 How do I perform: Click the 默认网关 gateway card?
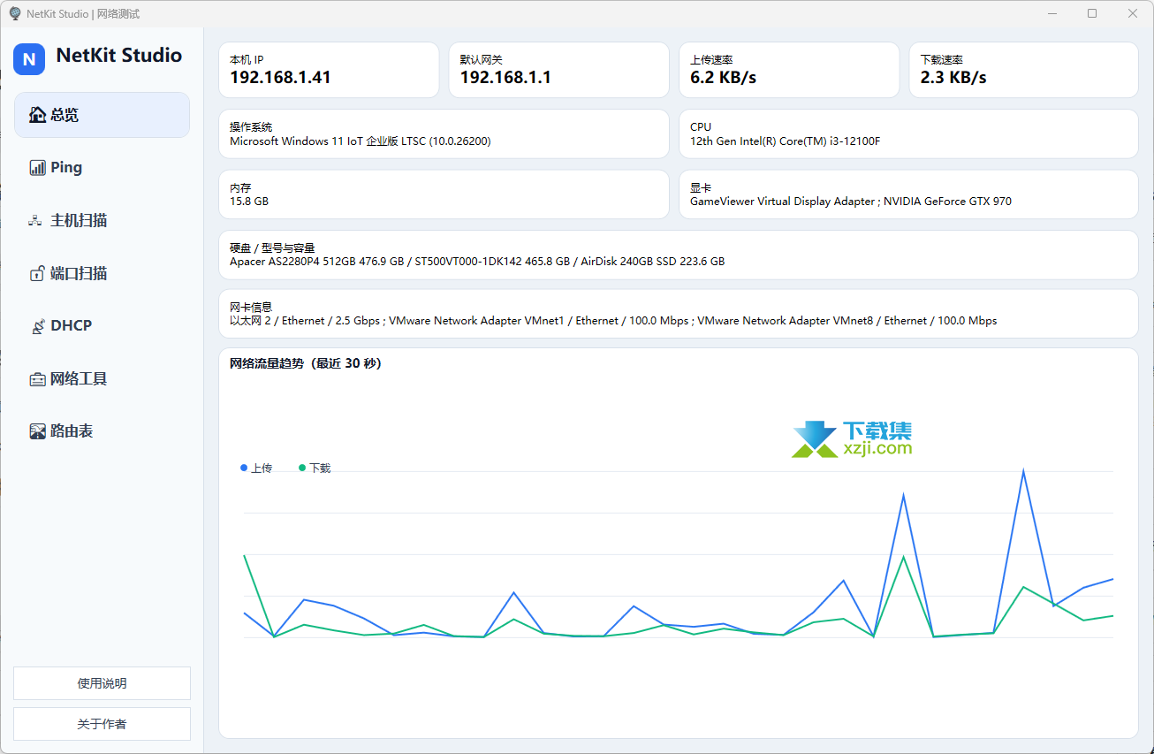click(558, 69)
